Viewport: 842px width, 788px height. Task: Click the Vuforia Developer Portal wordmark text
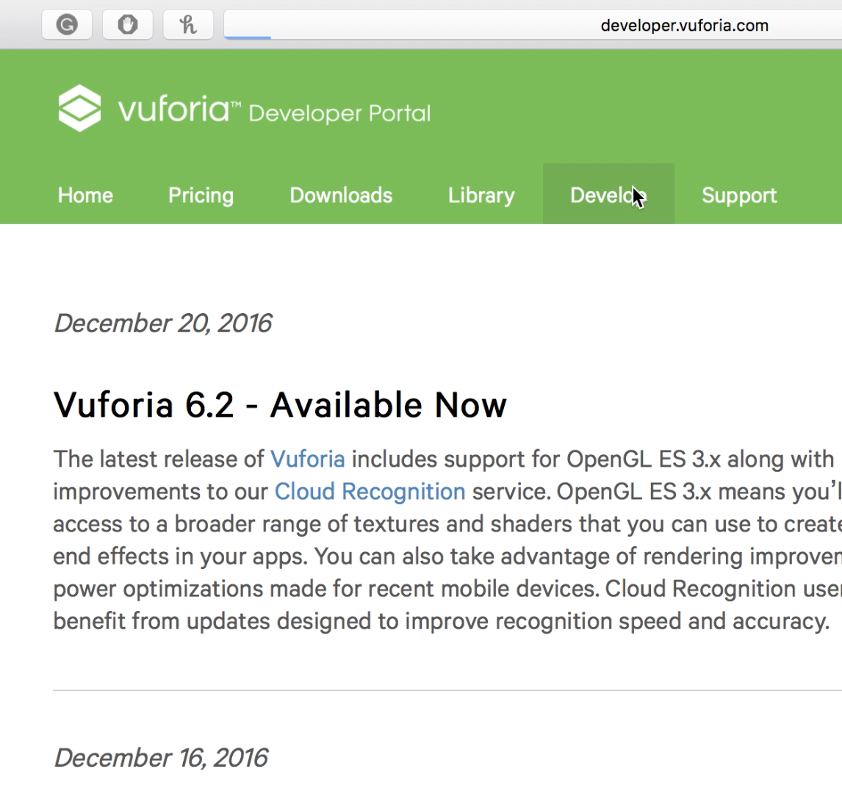(274, 112)
